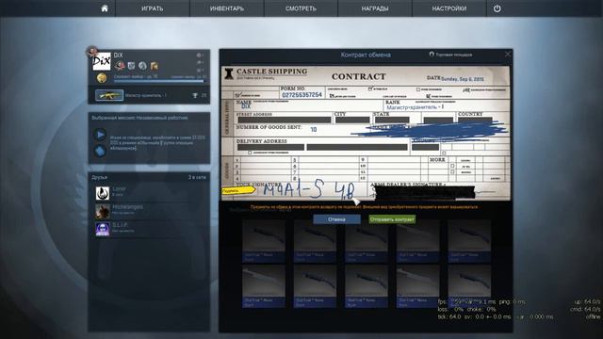Image resolution: width=603 pixels, height=339 pixels.
Task: Click the XP progress bar in profile
Action: (x=159, y=81)
